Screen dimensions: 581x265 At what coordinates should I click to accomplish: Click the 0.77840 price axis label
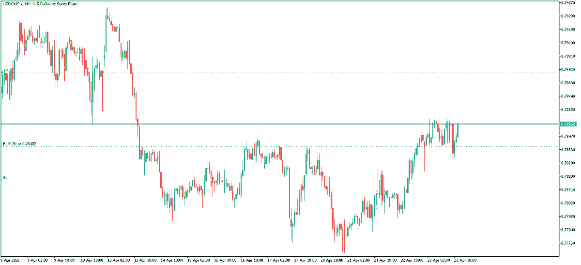tap(568, 230)
